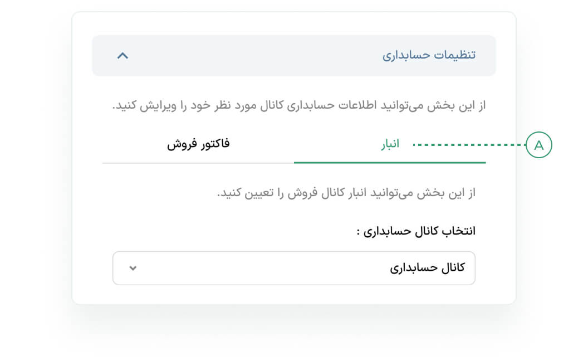Viewport: 588px width, 361px height.
Task: Switch to the انبار tab
Action: point(390,144)
